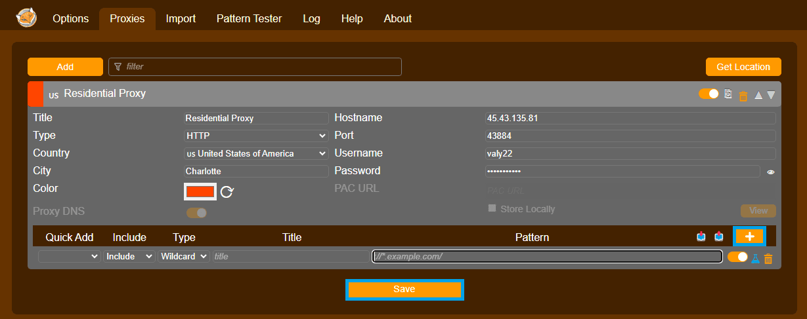Image resolution: width=807 pixels, height=319 pixels.
Task: Click the Quick Add column header
Action: [x=70, y=237]
